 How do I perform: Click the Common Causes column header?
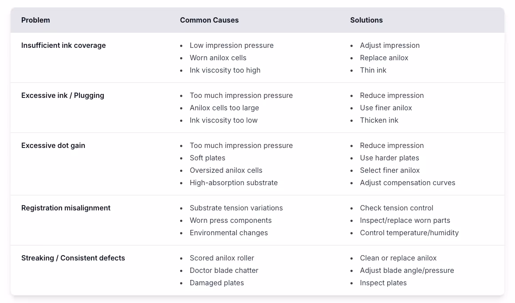pyautogui.click(x=209, y=20)
